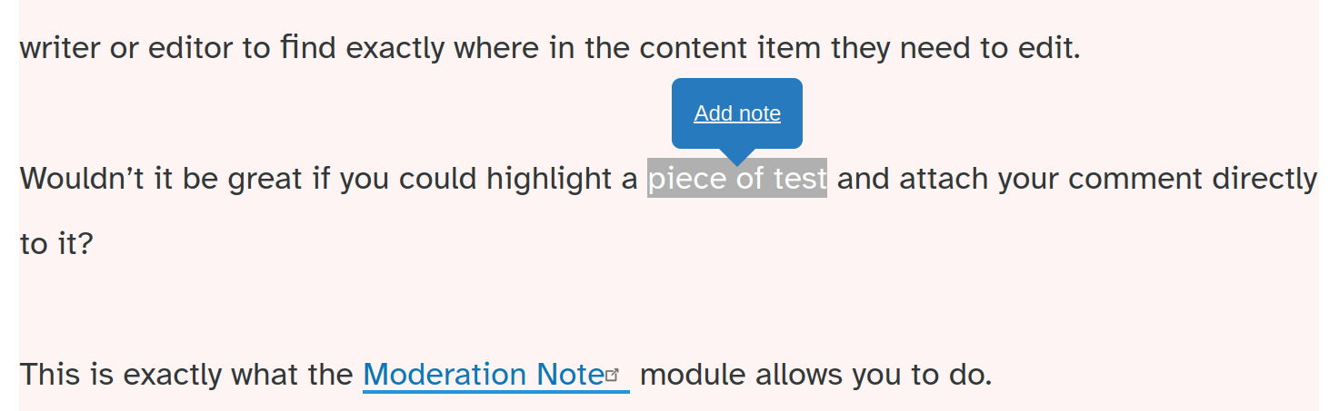The image size is (1339, 411).
Task: Click the tooltip's downward pointer arrow
Action: [x=737, y=157]
